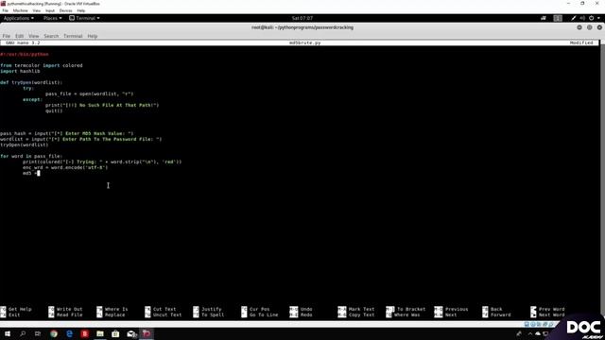Click the recorder indicator icon in the Kali panel
The image size is (605, 340).
tap(544, 18)
